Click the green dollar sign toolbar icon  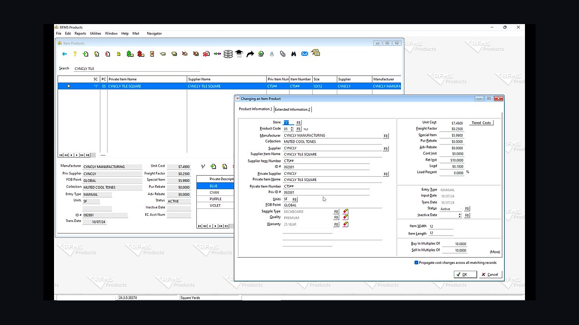pyautogui.click(x=130, y=54)
